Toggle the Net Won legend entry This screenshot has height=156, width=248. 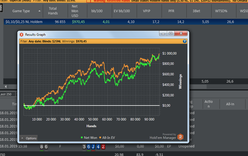pos(89,138)
